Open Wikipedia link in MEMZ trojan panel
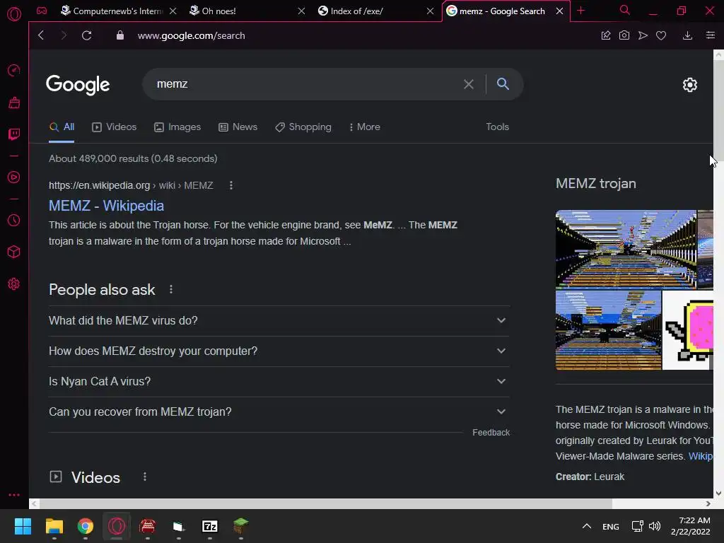The height and width of the screenshot is (543, 724). tap(701, 456)
